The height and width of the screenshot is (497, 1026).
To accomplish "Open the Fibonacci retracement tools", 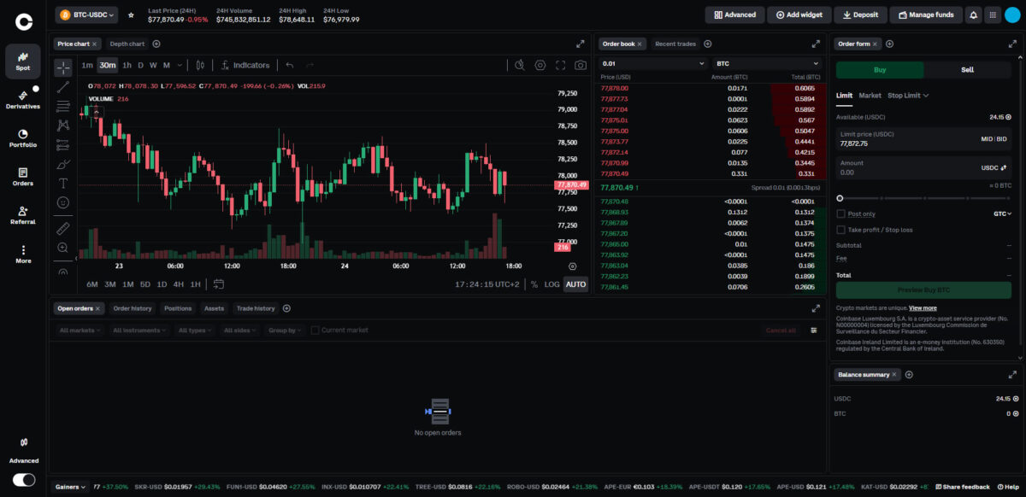I will click(x=63, y=106).
